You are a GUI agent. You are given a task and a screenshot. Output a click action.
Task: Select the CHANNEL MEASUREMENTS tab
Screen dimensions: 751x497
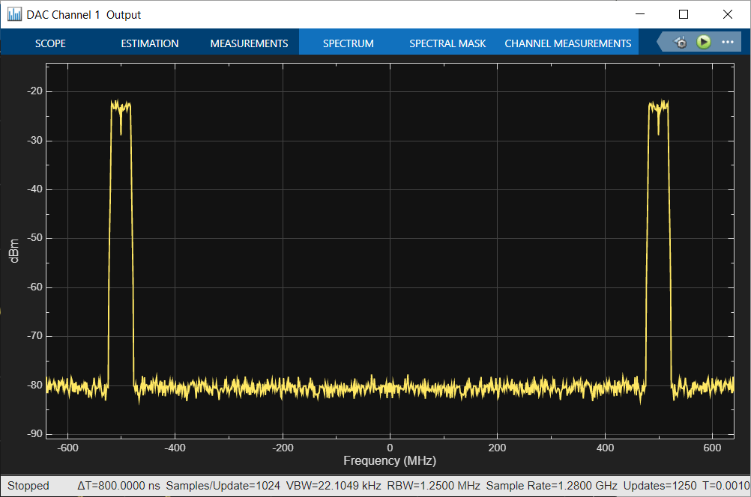[x=567, y=43]
